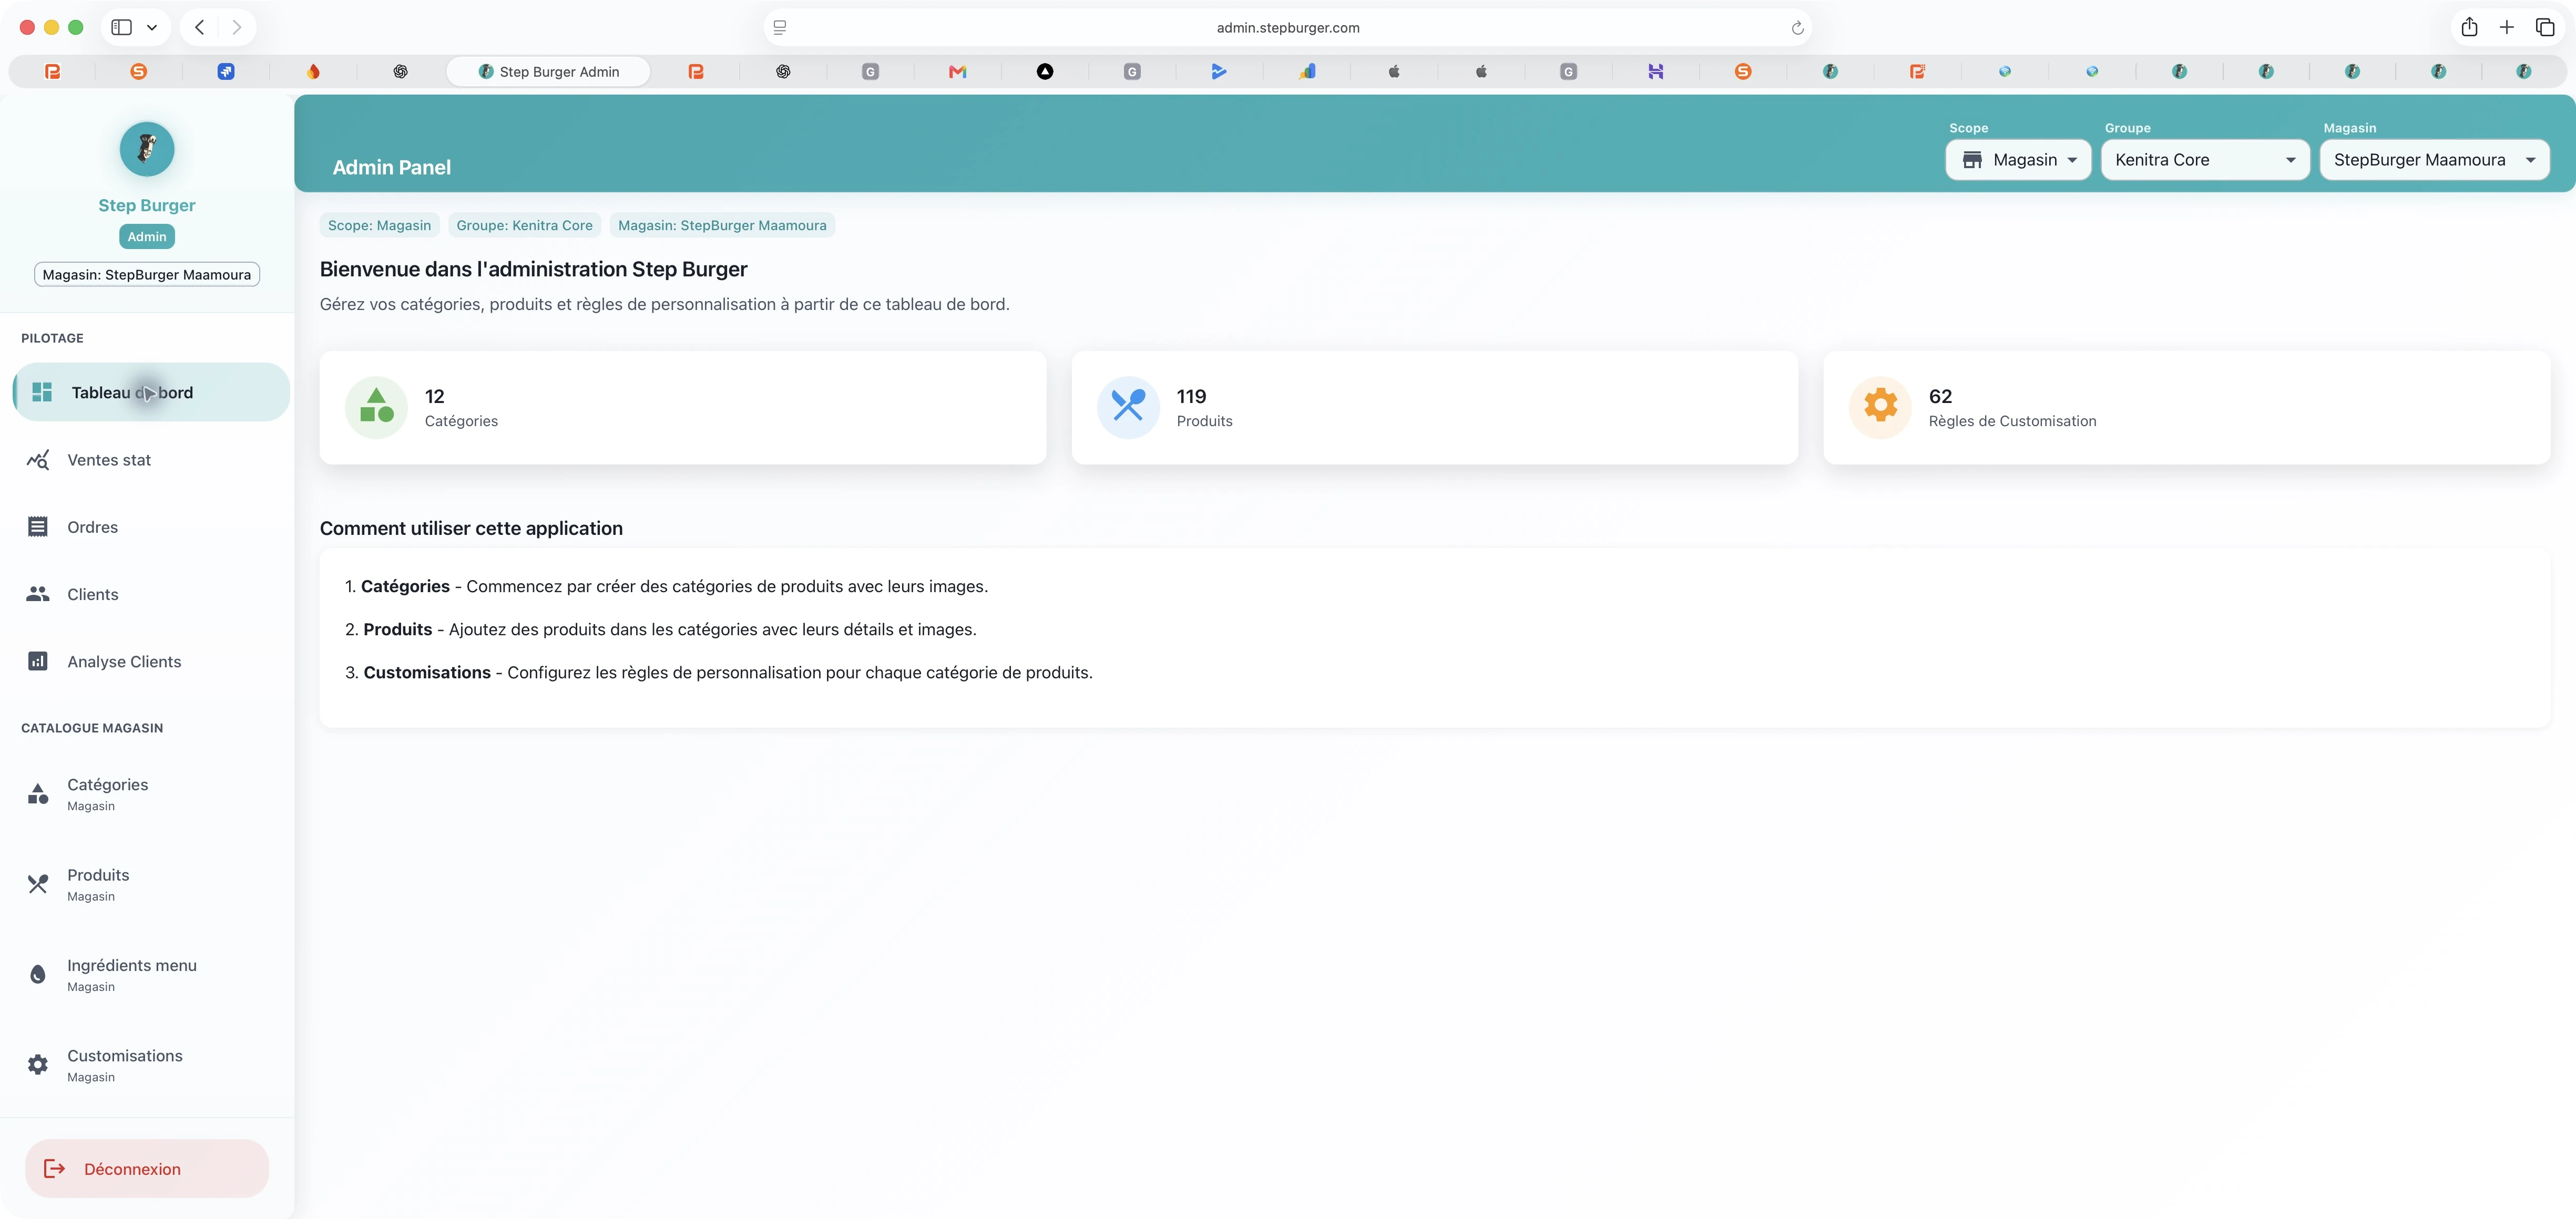Switch to Step Burger Admin tab
The image size is (2576, 1219).
[x=548, y=71]
